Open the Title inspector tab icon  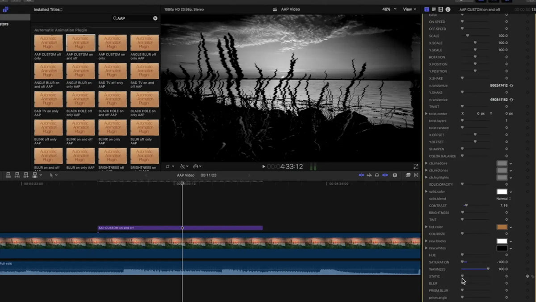click(427, 9)
